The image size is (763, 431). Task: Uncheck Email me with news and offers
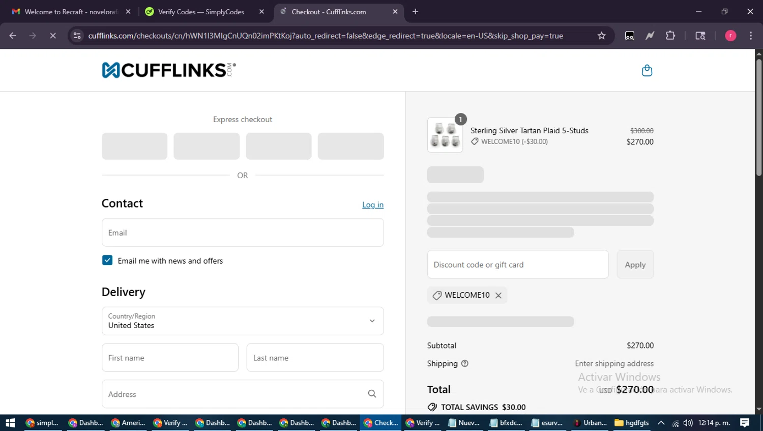pos(107,261)
